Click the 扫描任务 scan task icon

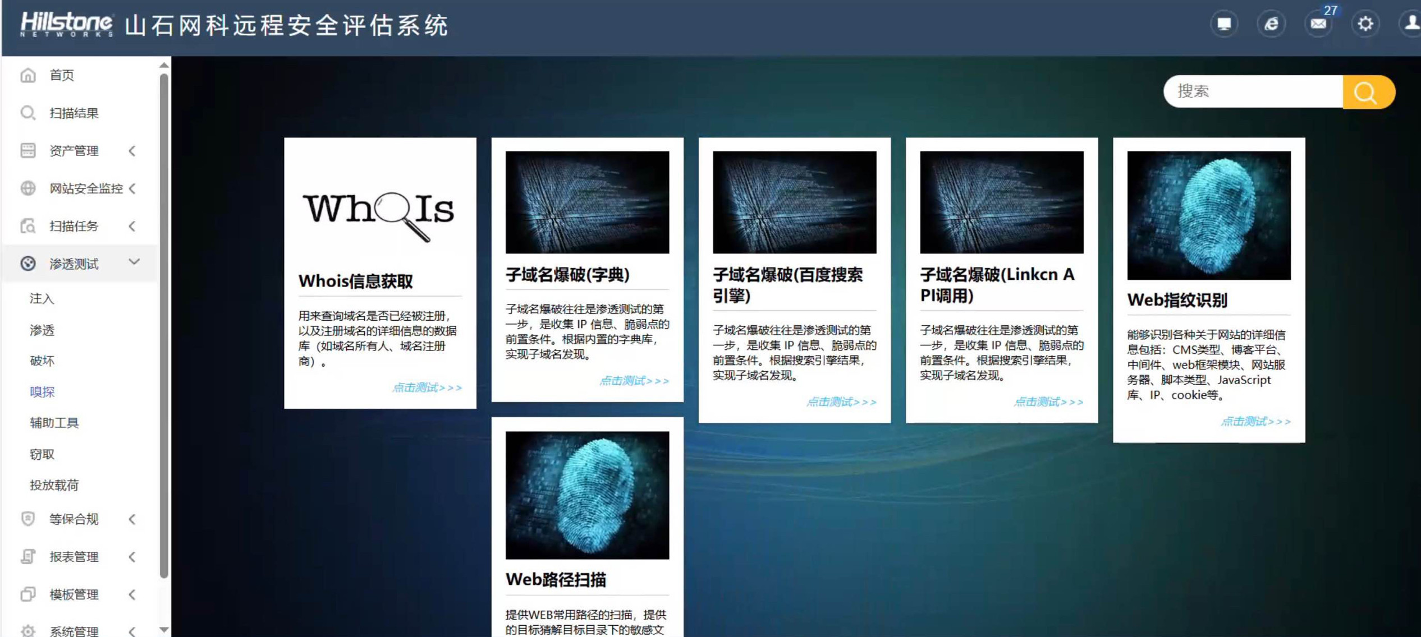[x=28, y=226]
